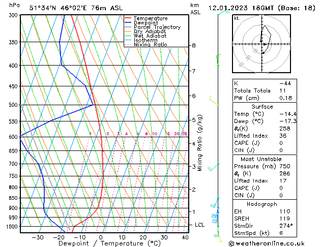Click the Surface Lifted Index value 36
The height and width of the screenshot is (247, 320).
pos(283,136)
